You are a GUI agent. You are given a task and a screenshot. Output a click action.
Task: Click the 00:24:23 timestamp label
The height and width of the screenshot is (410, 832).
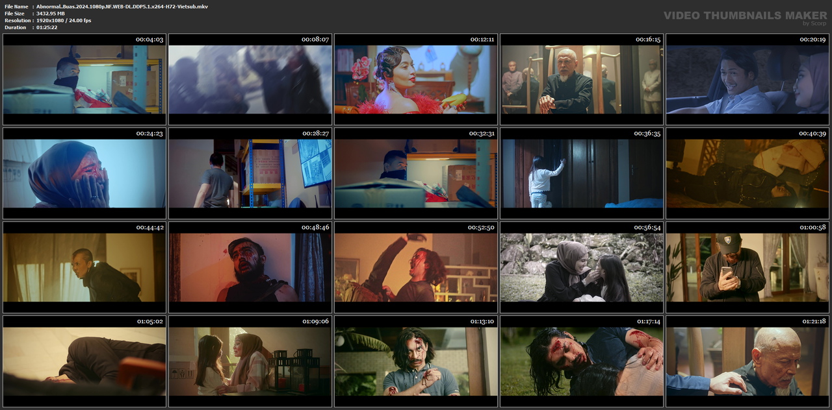[149, 134]
